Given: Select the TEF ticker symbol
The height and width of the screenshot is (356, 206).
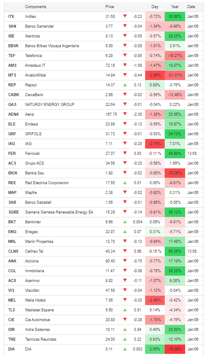Looking at the screenshot, I should [x=12, y=56].
